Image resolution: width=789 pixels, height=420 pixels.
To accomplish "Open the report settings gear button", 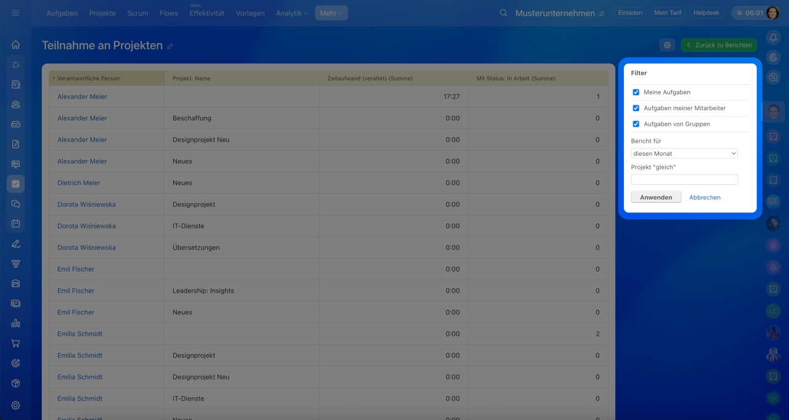I will click(x=666, y=45).
